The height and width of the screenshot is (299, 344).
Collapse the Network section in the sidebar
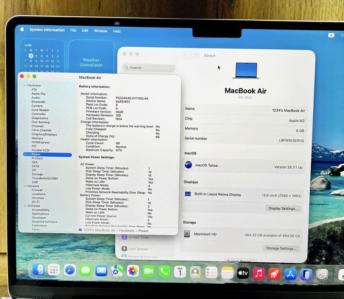click(25, 186)
